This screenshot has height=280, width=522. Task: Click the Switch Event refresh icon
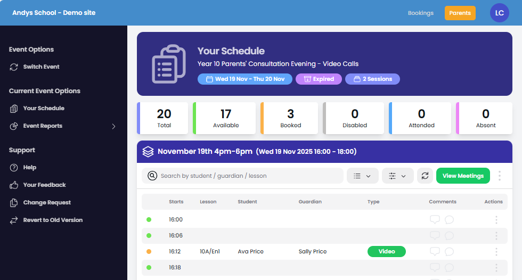14,67
